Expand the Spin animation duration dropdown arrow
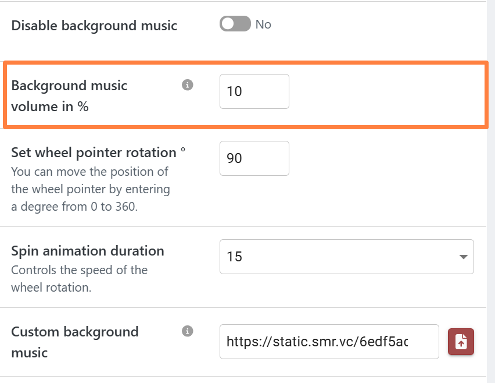 463,257
